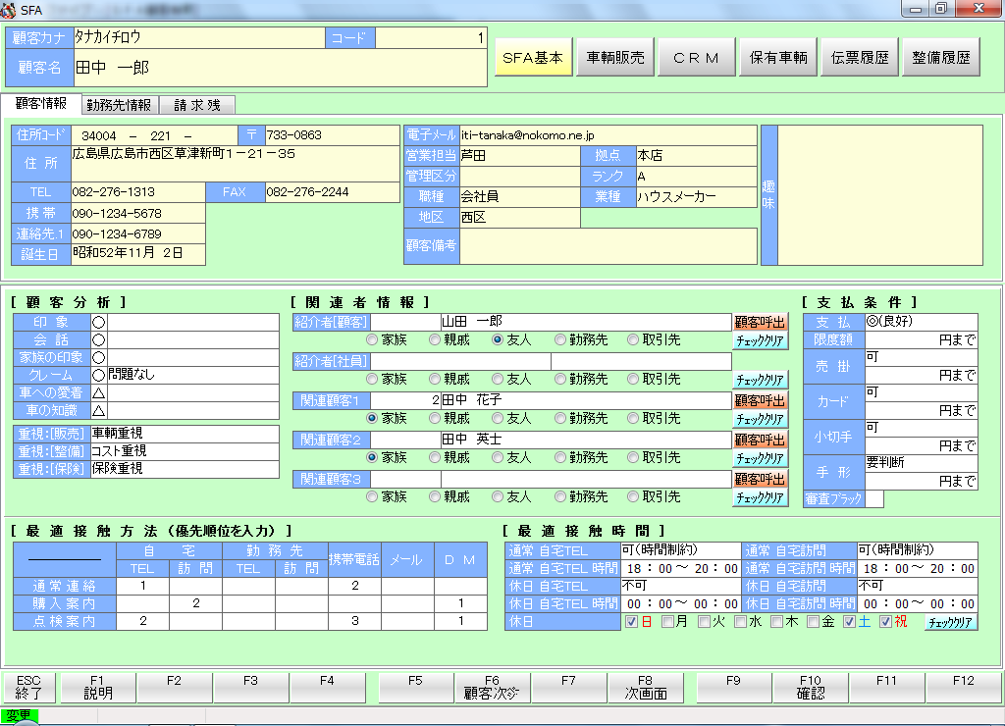Toggle the 日 holiday checkbox
This screenshot has height=726, width=1005.
point(631,622)
